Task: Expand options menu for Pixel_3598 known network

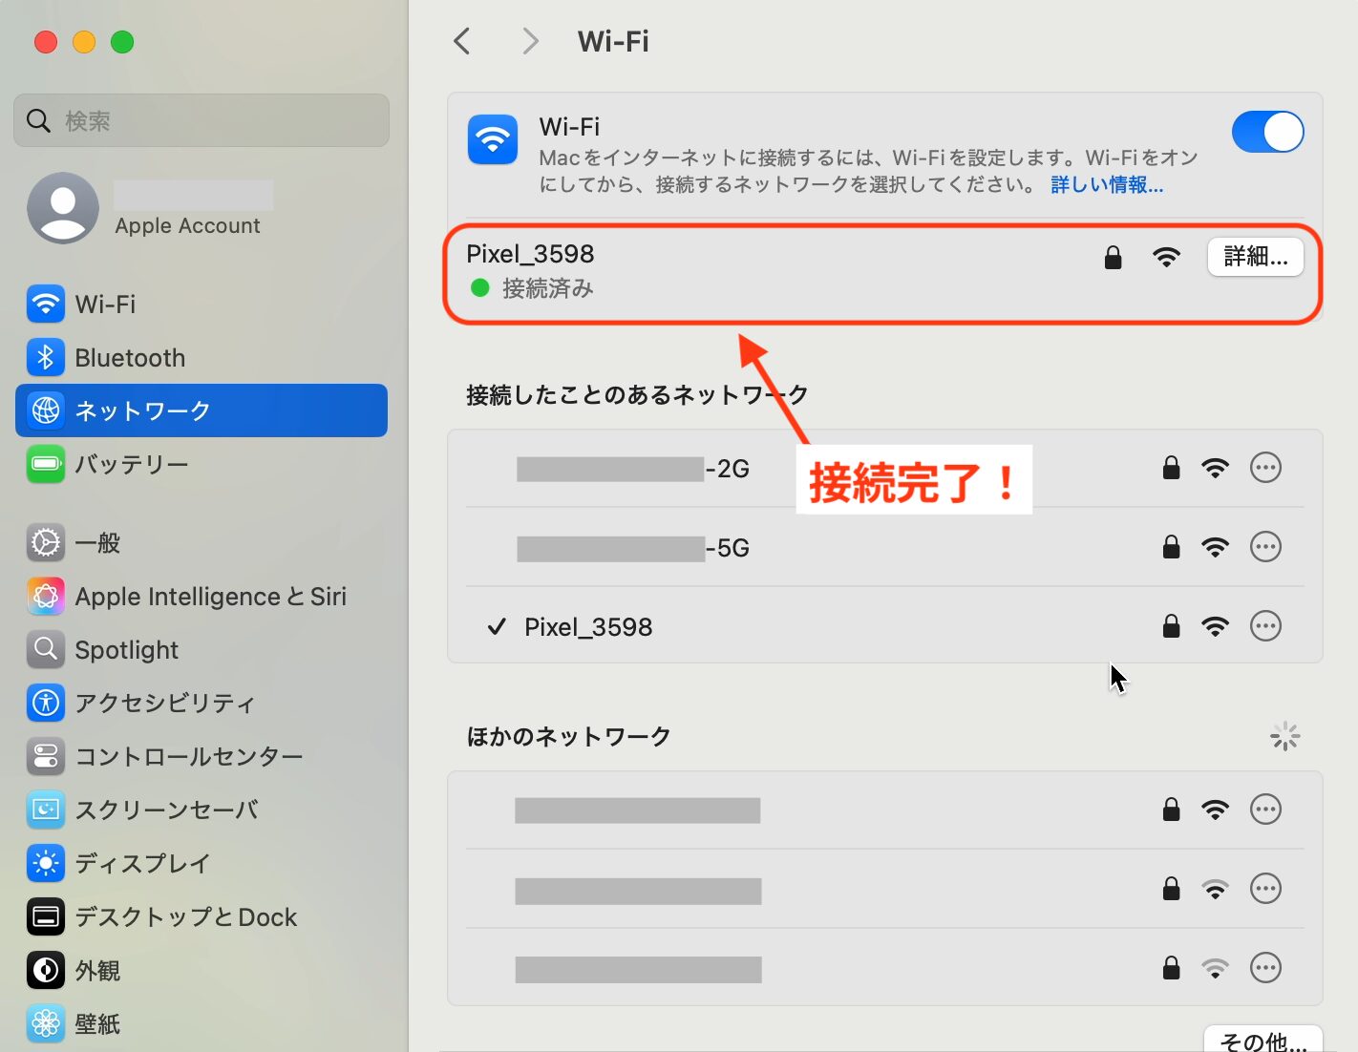Action: click(x=1265, y=626)
